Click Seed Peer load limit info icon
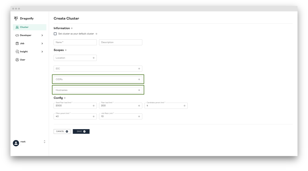The width and height of the screenshot is (308, 171). coord(94,106)
